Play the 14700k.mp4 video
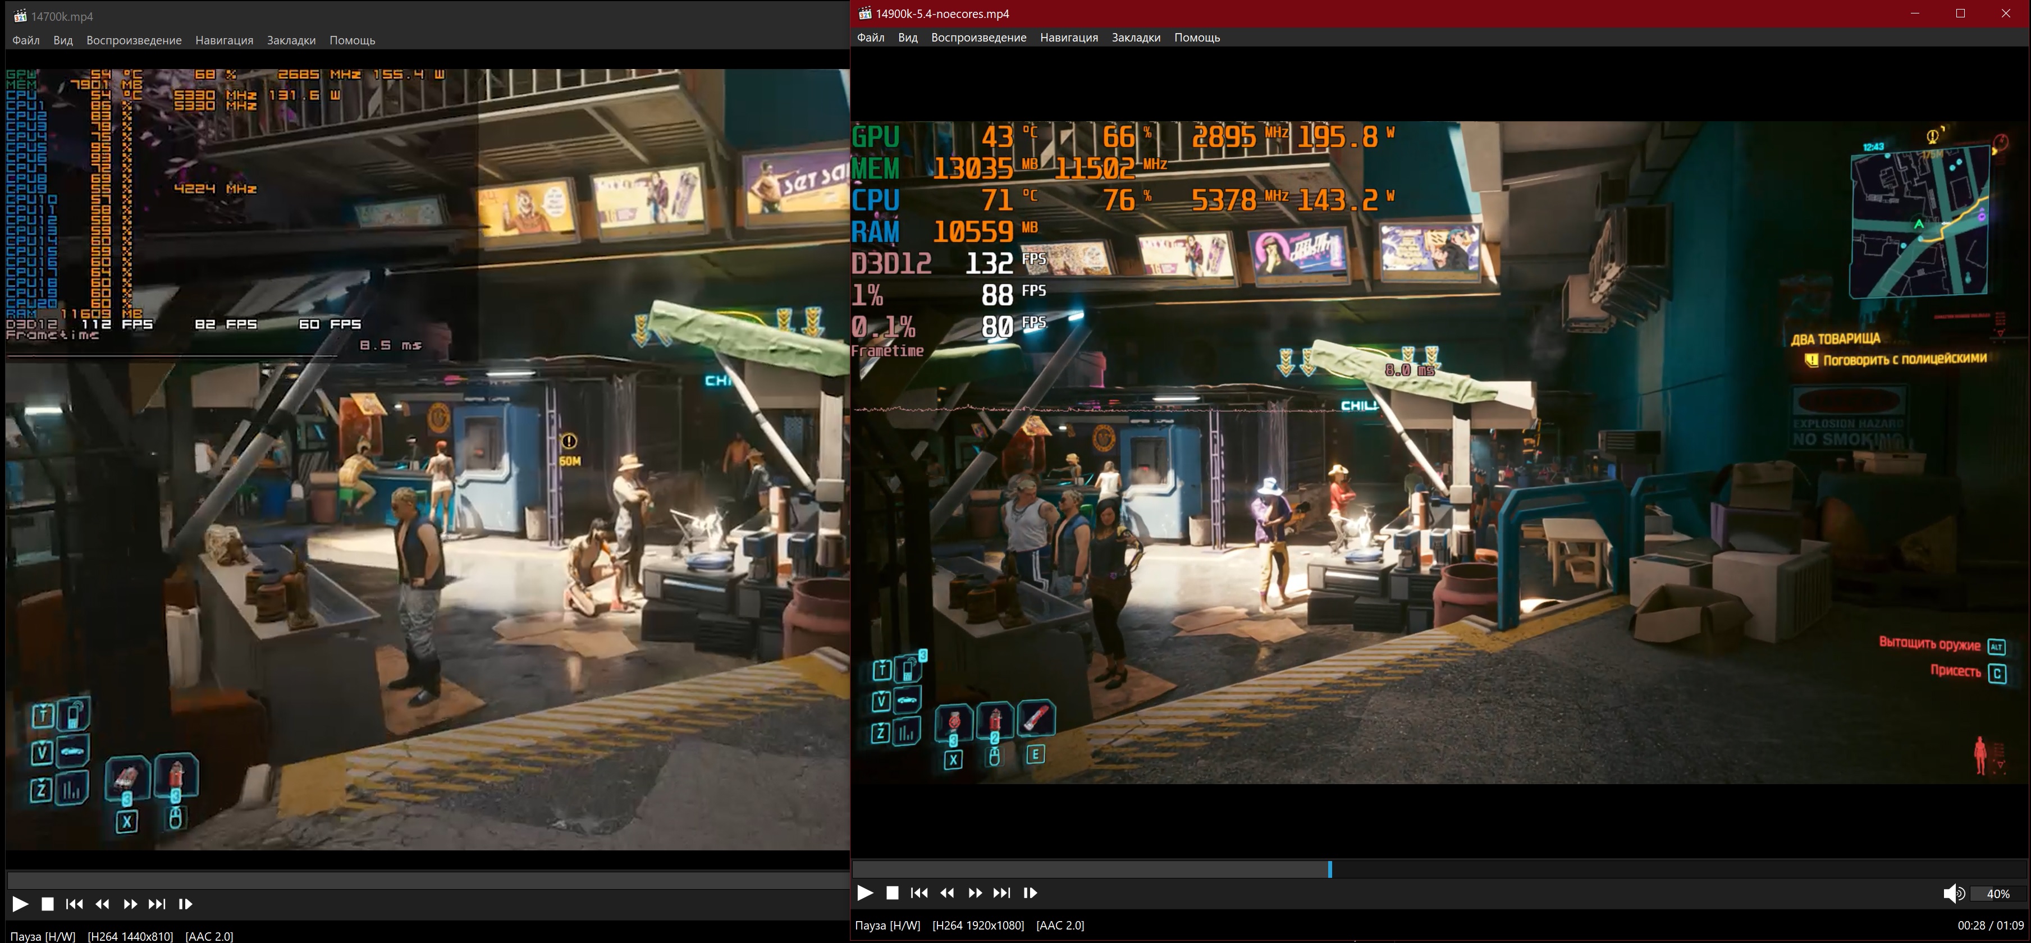 pos(21,904)
